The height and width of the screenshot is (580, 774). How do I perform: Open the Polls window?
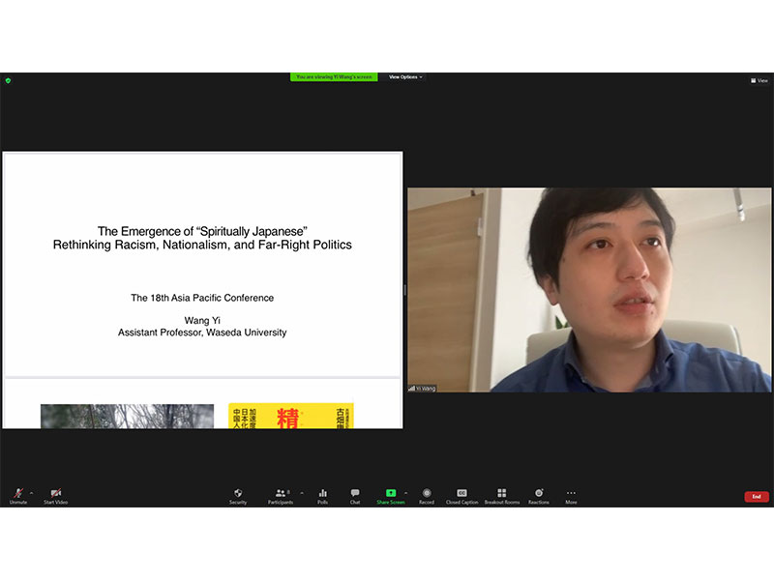(322, 495)
